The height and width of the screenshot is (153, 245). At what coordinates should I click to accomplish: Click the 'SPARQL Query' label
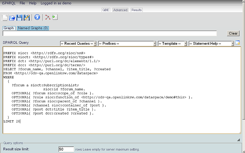[x=16, y=43]
